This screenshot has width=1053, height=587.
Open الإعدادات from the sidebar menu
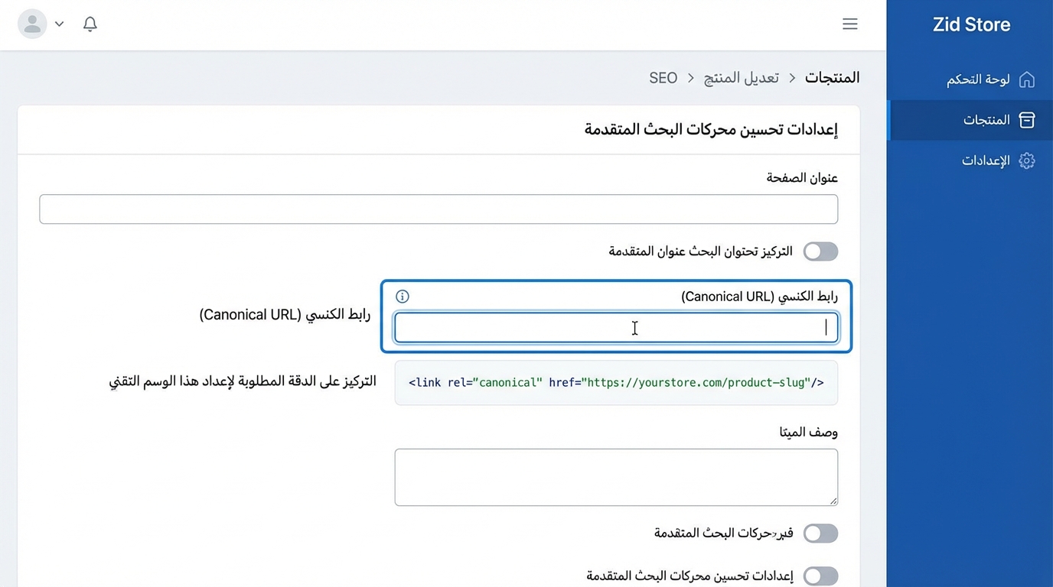[x=986, y=161]
